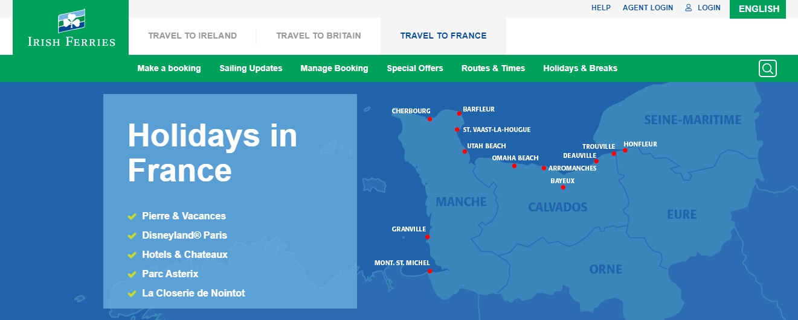This screenshot has width=798, height=320.
Task: Click the Granville red map marker
Action: pyautogui.click(x=427, y=237)
